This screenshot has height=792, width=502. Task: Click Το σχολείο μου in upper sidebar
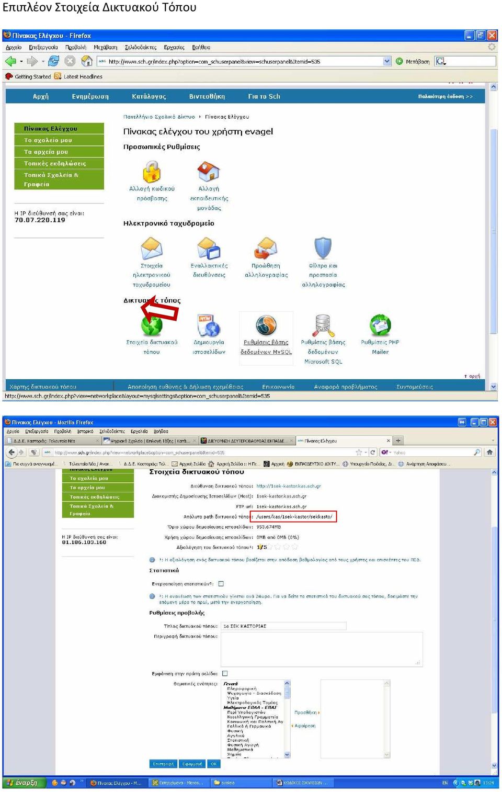pos(60,140)
